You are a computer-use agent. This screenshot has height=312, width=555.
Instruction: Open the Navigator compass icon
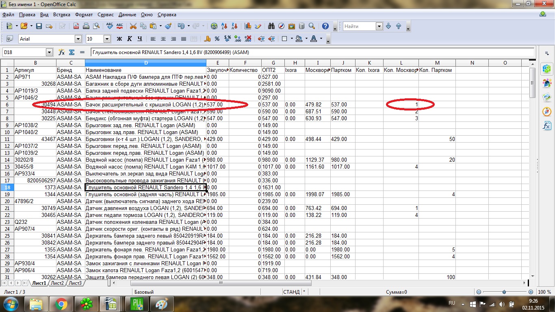click(x=282, y=26)
